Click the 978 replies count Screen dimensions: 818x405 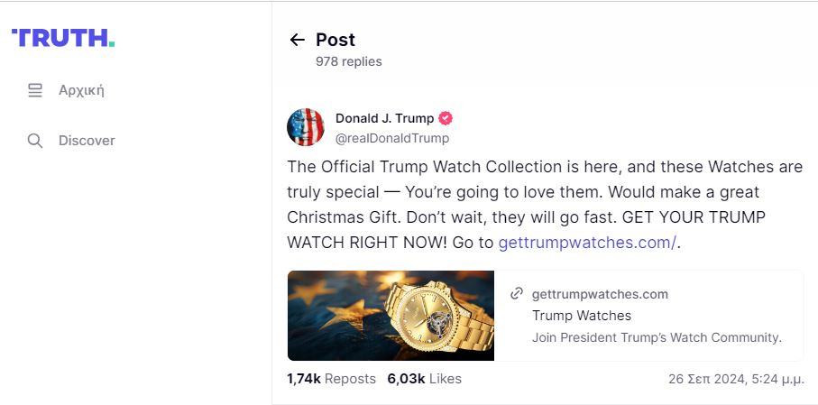[348, 61]
